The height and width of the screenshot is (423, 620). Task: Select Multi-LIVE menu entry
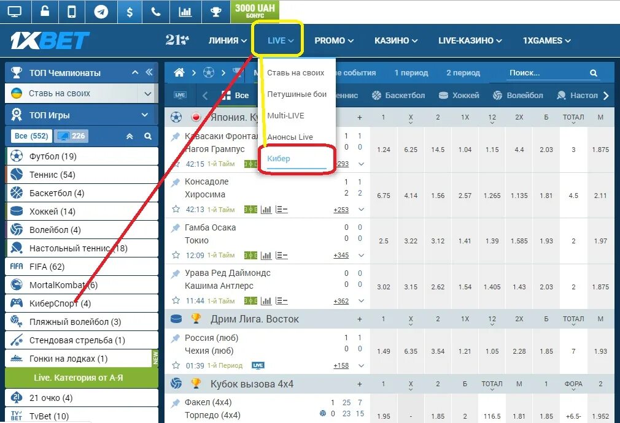(286, 115)
